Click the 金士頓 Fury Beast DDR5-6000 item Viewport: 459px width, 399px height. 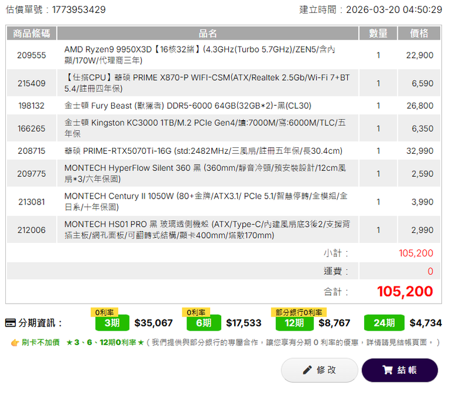188,105
